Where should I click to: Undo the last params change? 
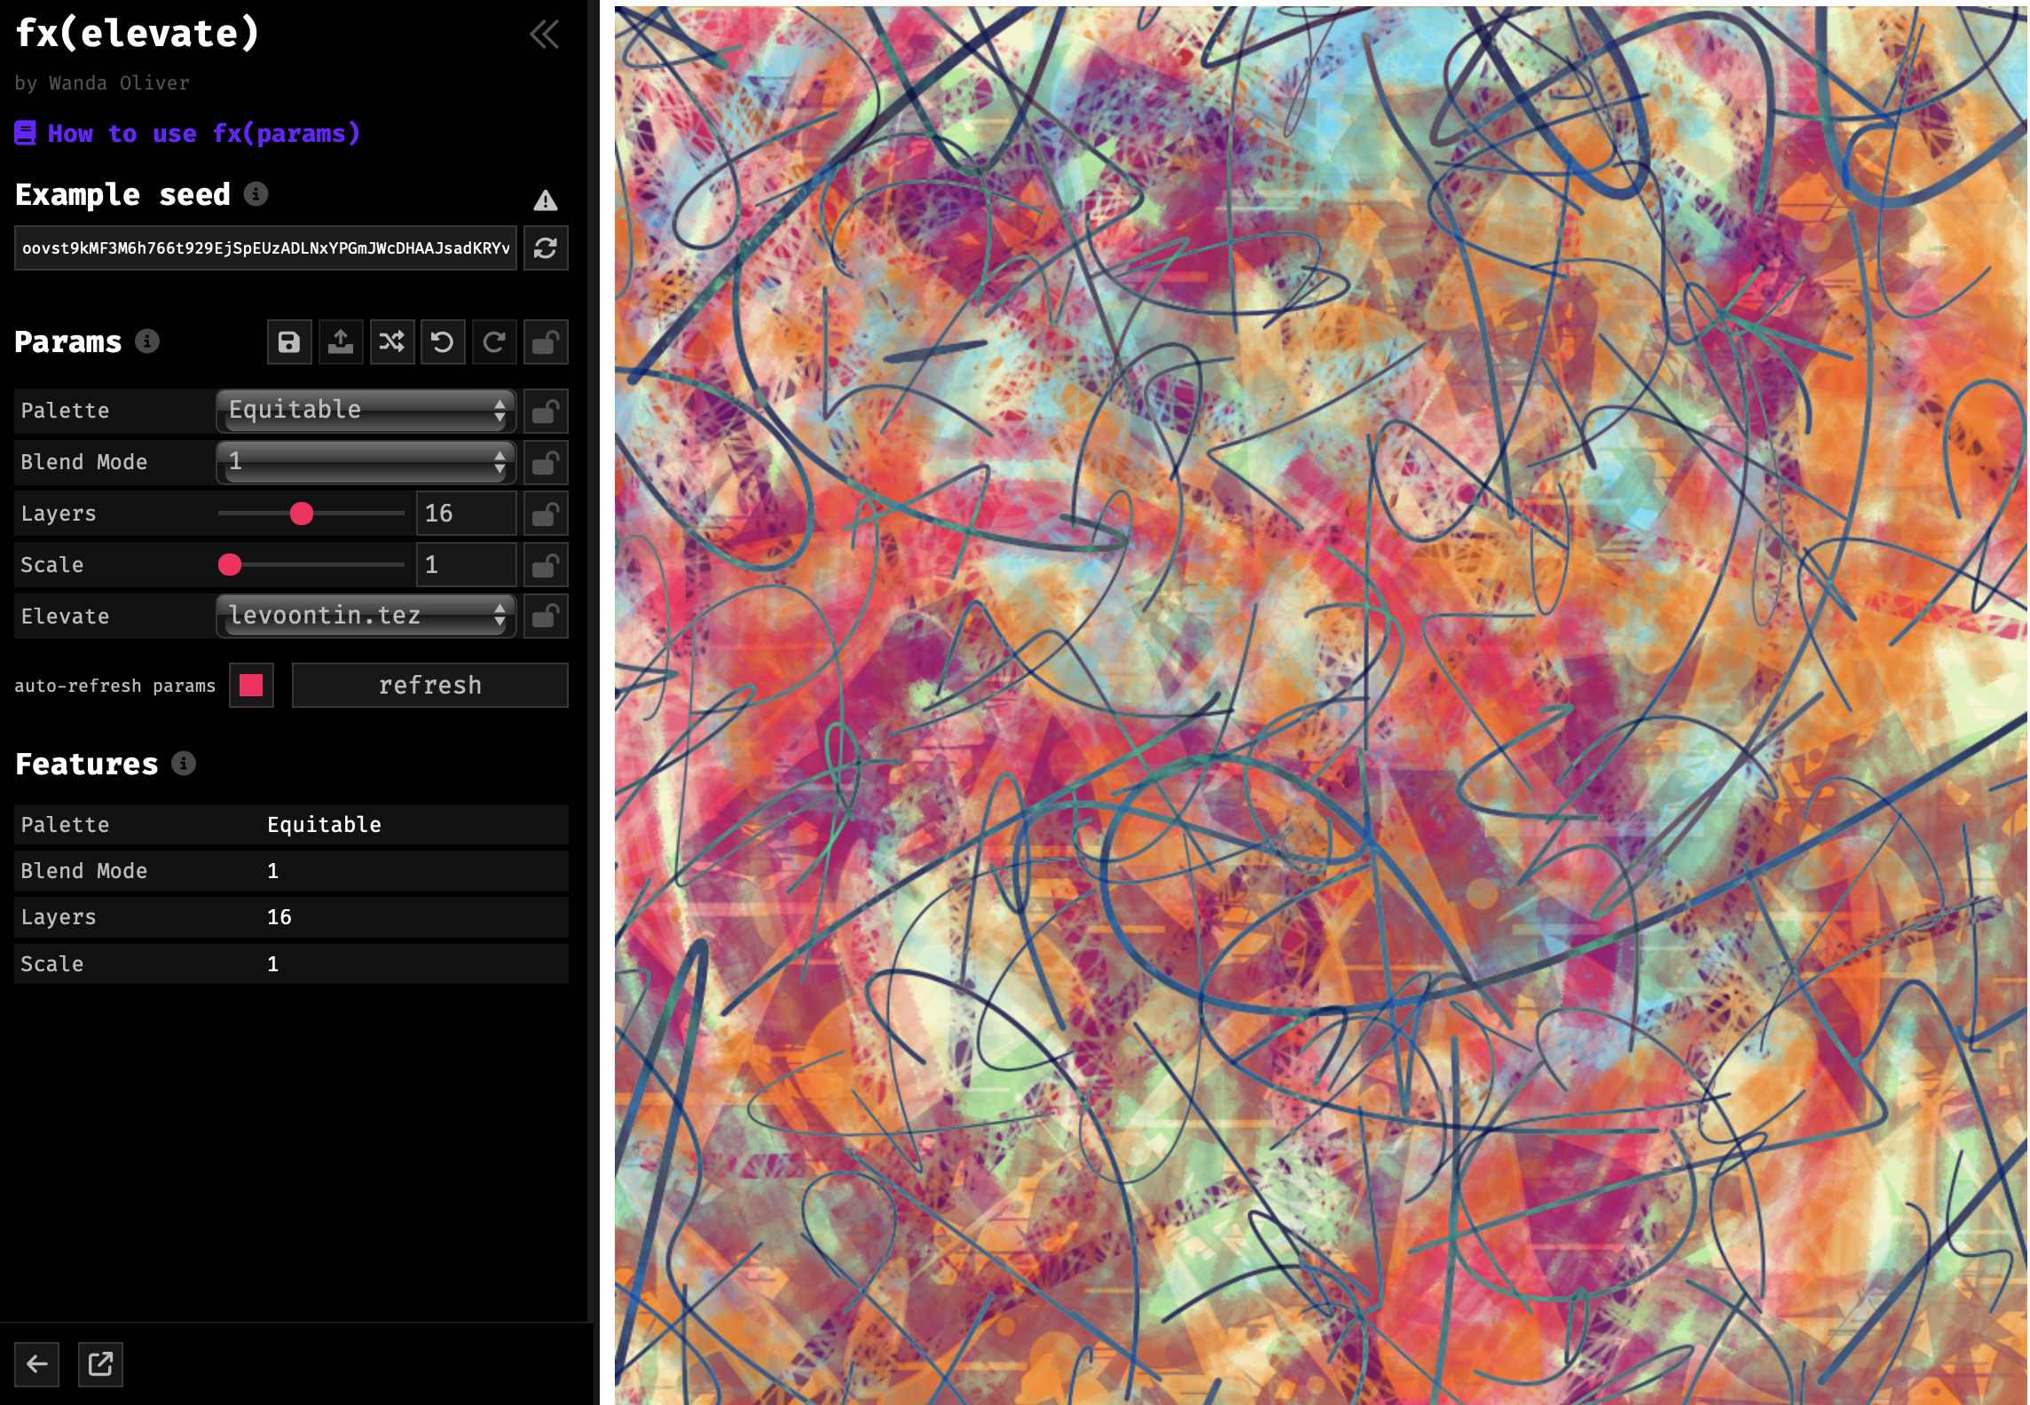[x=443, y=342]
